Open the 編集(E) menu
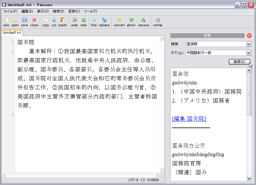The width and height of the screenshot is (256, 185). 27,11
